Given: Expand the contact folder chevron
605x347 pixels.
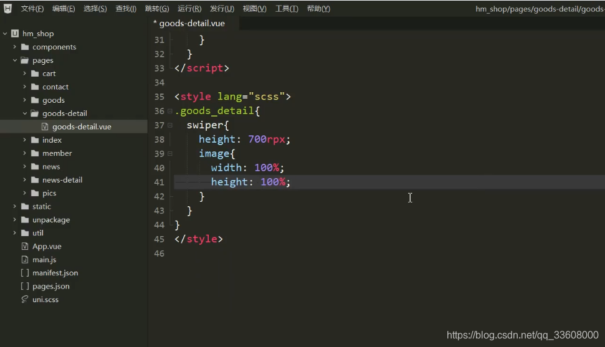Looking at the screenshot, I should click(x=25, y=87).
